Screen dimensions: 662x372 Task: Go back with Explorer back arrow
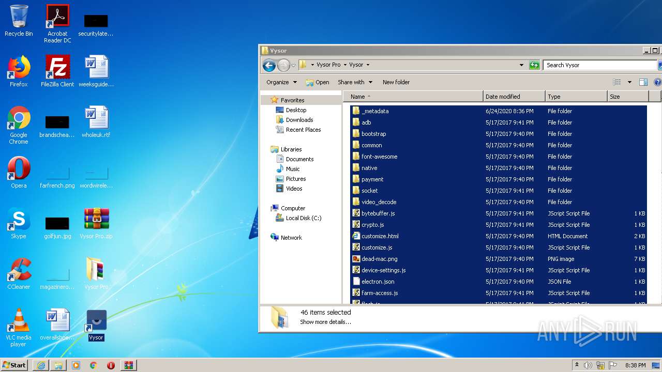pyautogui.click(x=269, y=65)
